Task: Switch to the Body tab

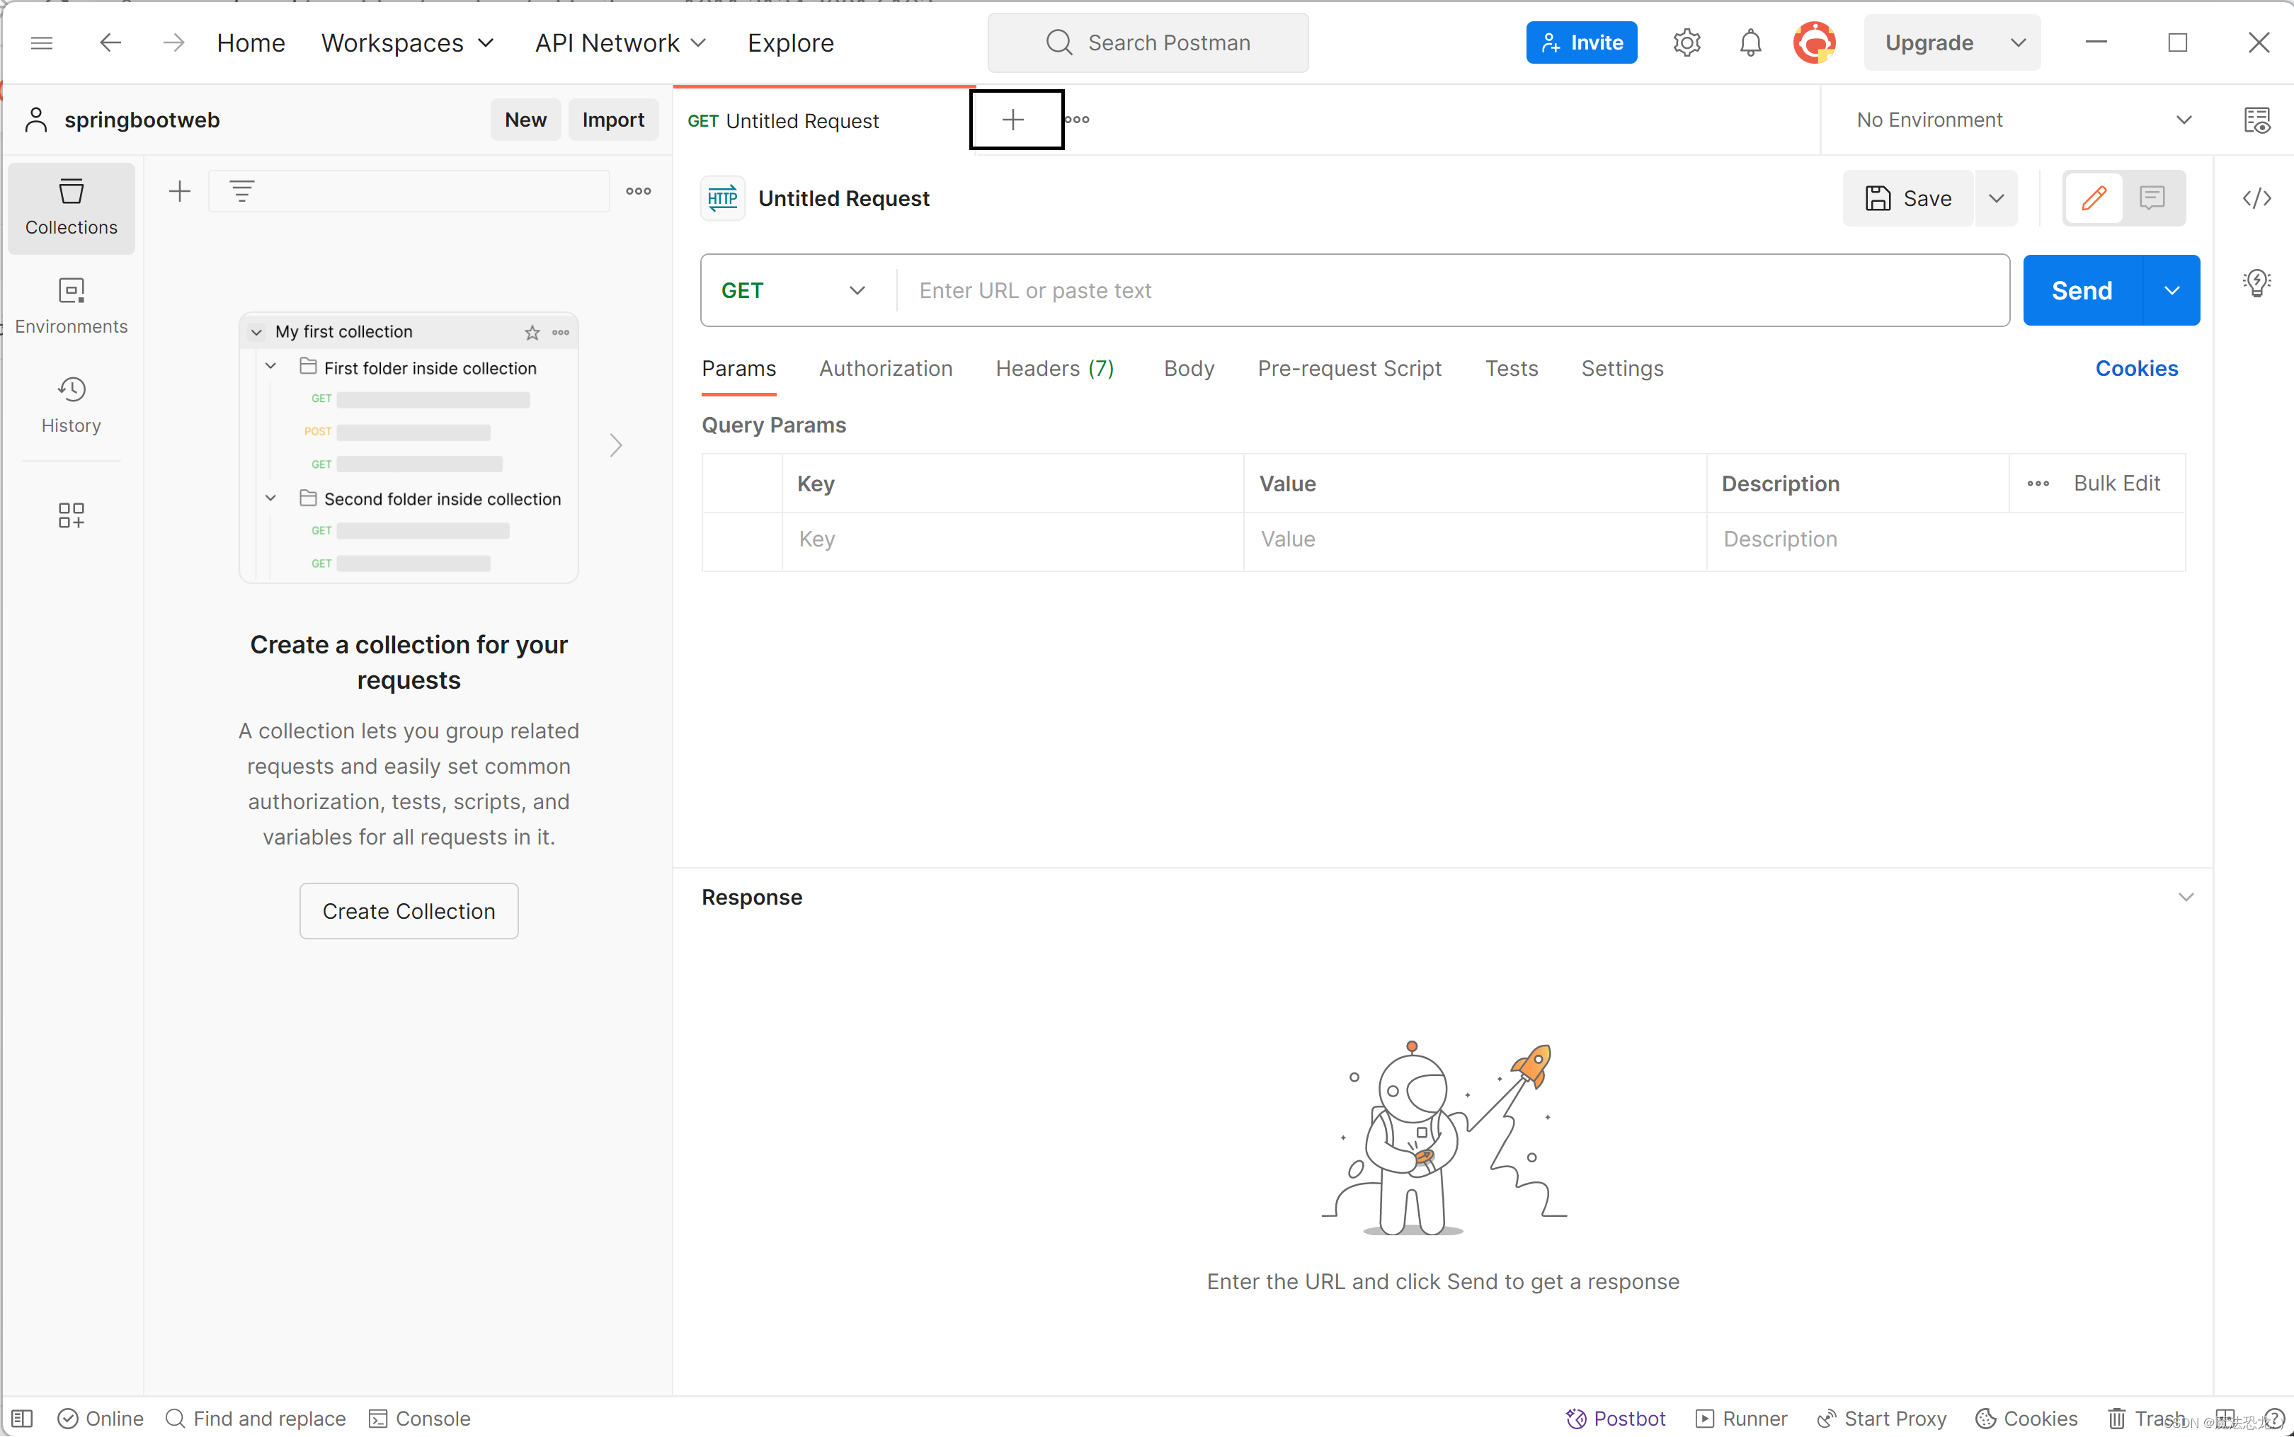Action: (x=1189, y=369)
